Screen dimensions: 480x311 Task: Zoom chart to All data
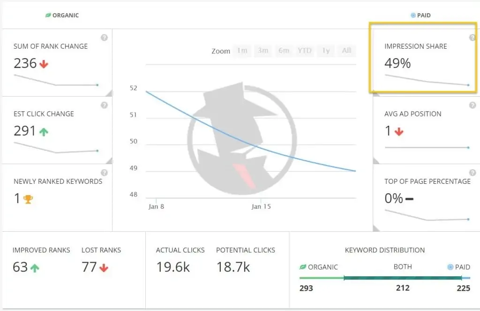click(346, 51)
